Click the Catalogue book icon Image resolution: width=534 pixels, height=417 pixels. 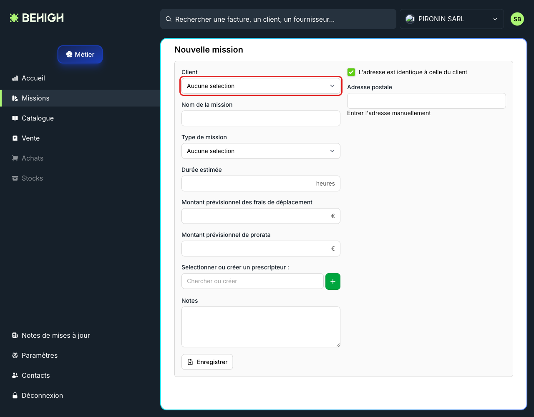click(x=15, y=118)
